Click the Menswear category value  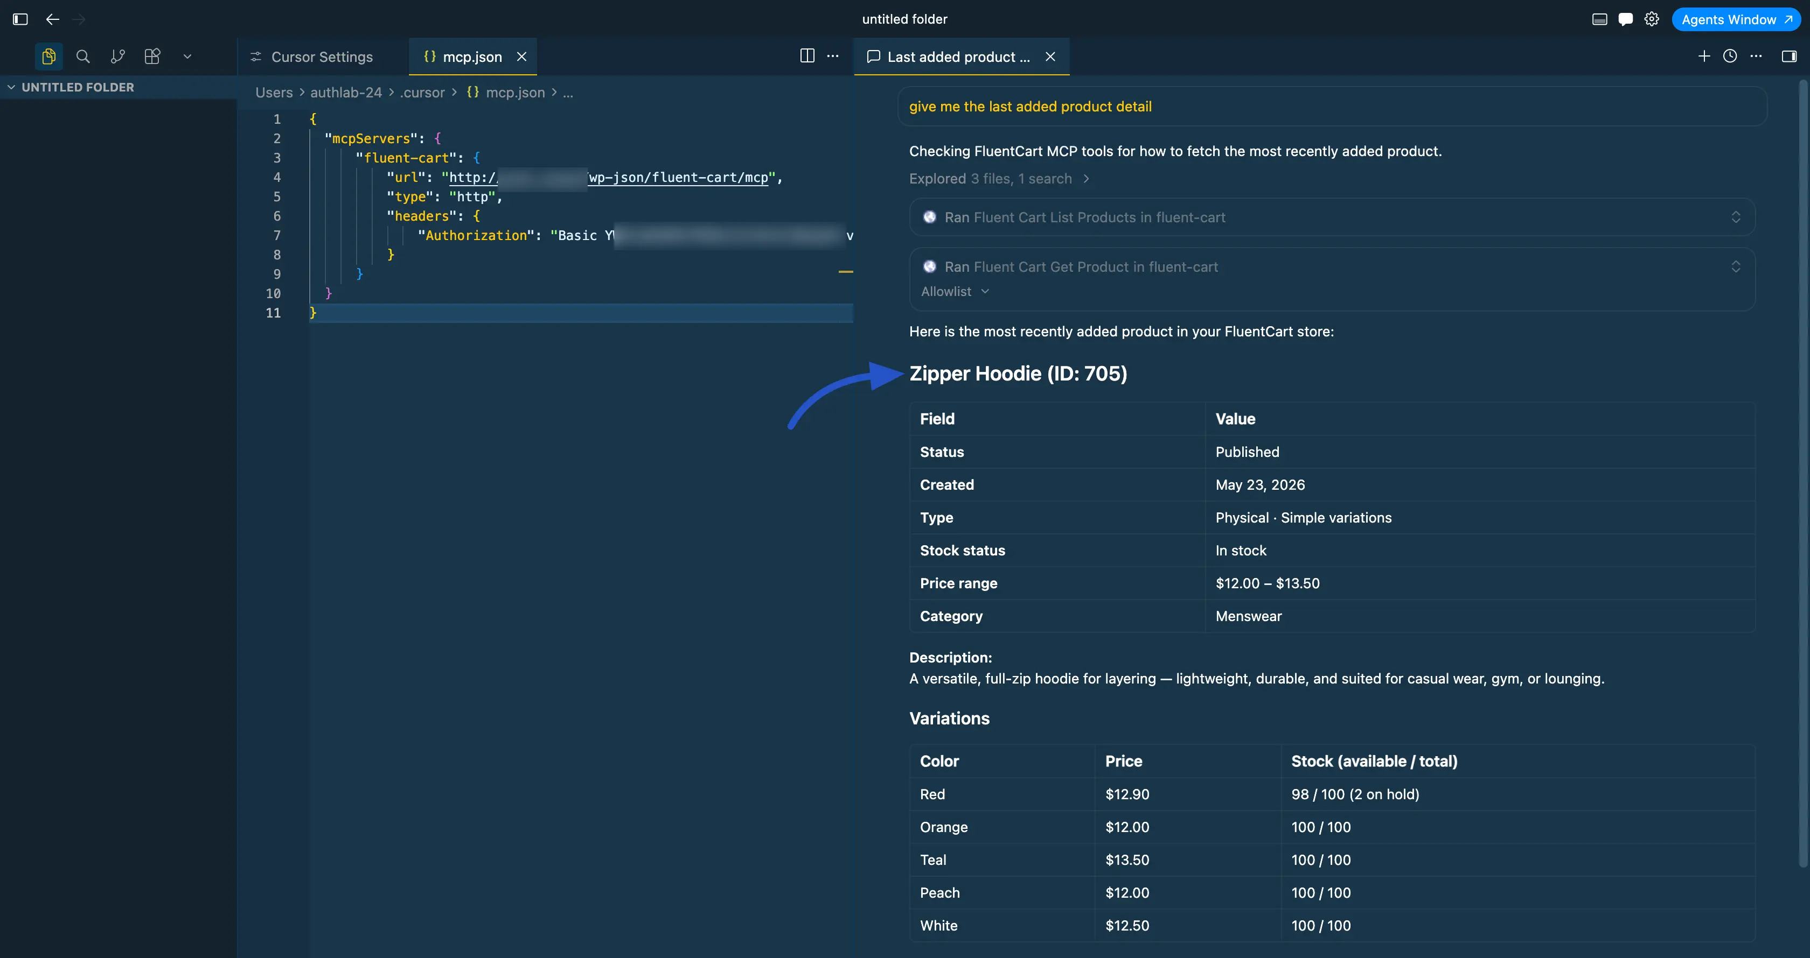pos(1249,616)
